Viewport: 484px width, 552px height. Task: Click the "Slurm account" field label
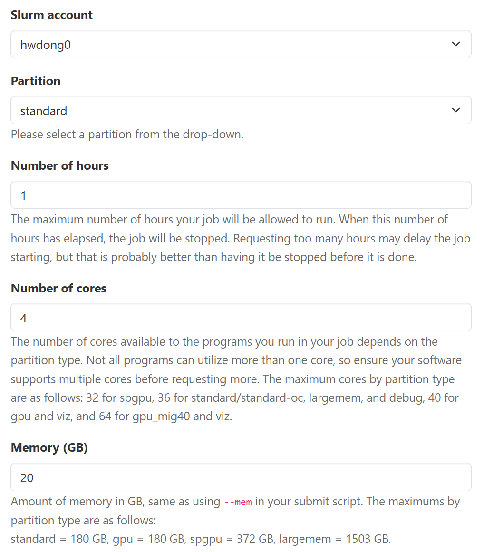[52, 15]
